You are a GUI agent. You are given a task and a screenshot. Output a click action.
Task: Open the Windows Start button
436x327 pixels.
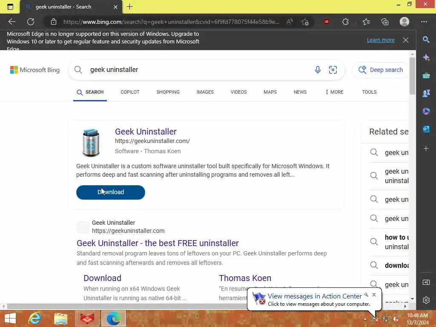click(10, 318)
